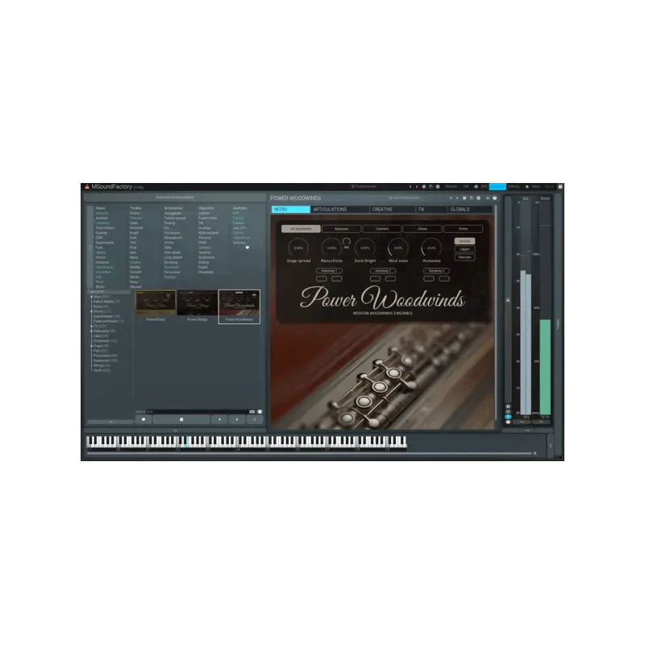Select Strings category in tree

click(102, 366)
